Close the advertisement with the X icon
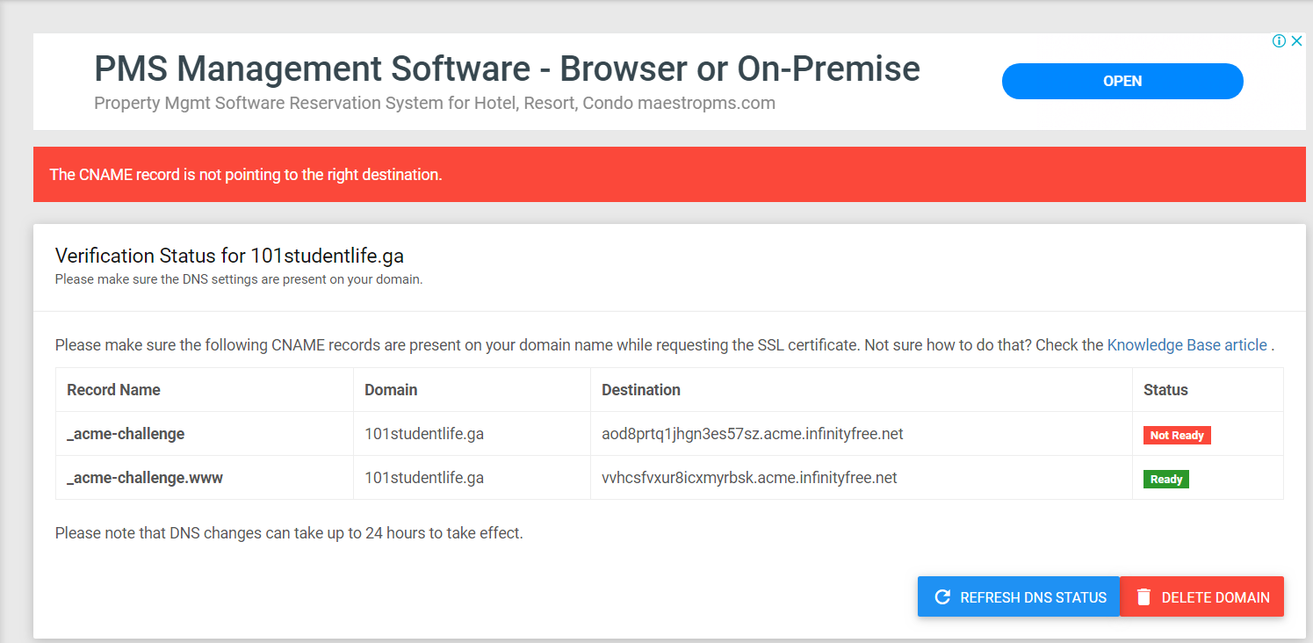 tap(1296, 41)
